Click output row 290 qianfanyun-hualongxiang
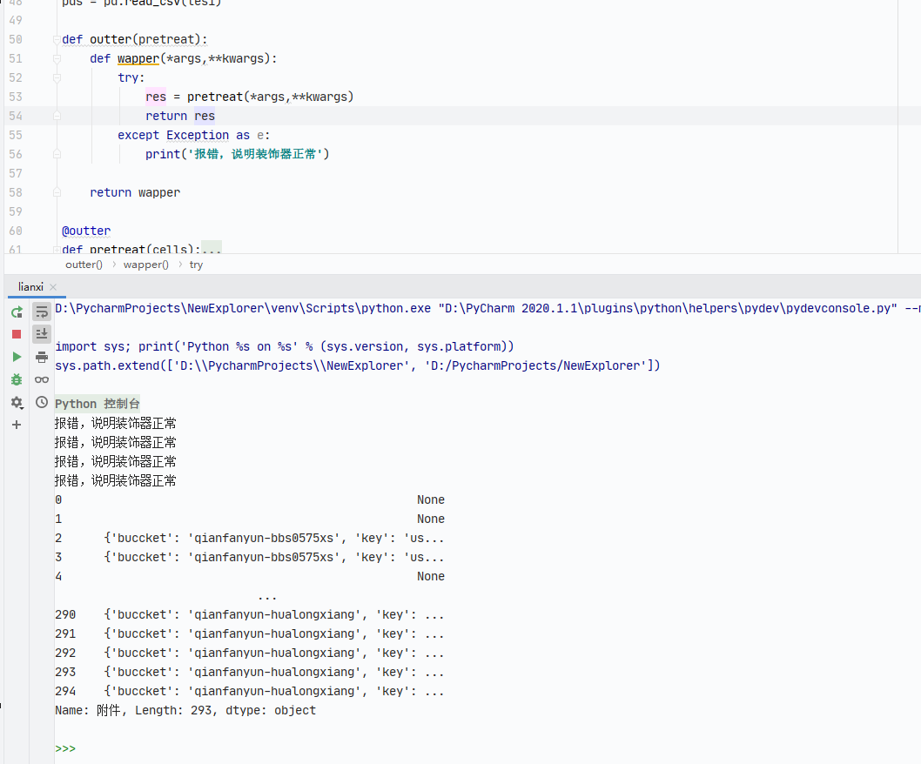This screenshot has height=764, width=921. (x=250, y=615)
